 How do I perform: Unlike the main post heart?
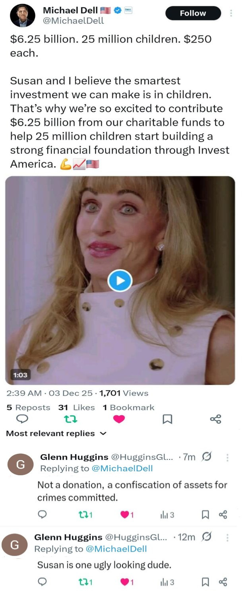(x=119, y=419)
